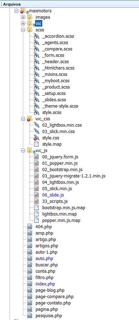Select _agents.scss in the tree
139x320 pixels.
[55, 43]
